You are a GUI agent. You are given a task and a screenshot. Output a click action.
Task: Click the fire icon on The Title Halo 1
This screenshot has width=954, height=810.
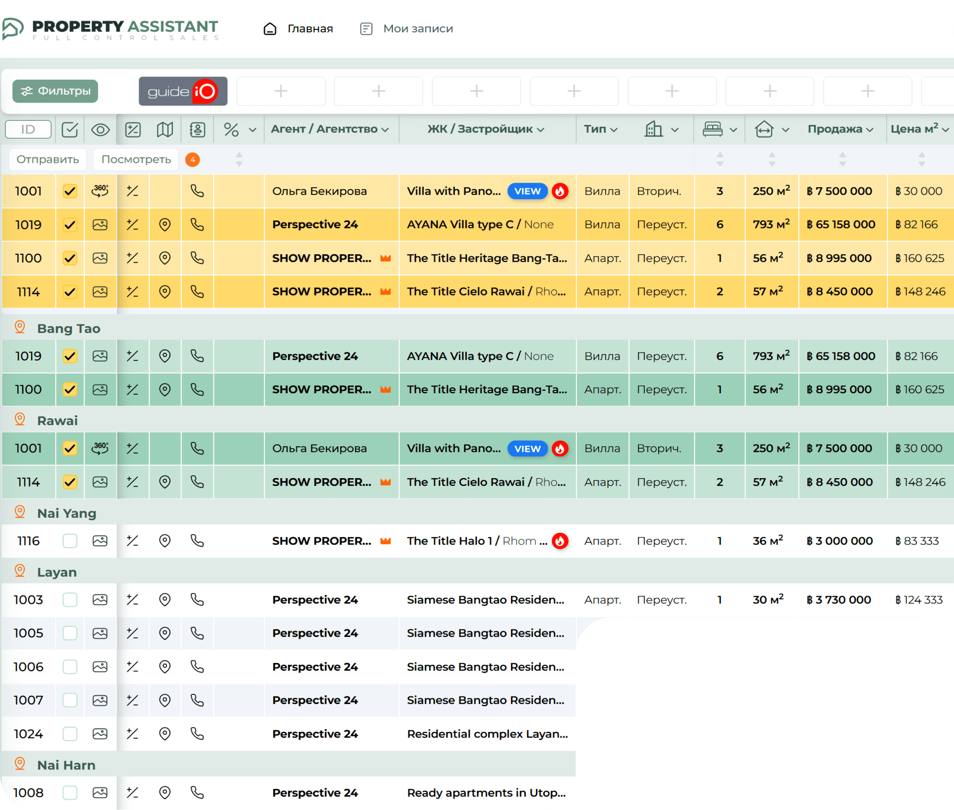(x=559, y=541)
